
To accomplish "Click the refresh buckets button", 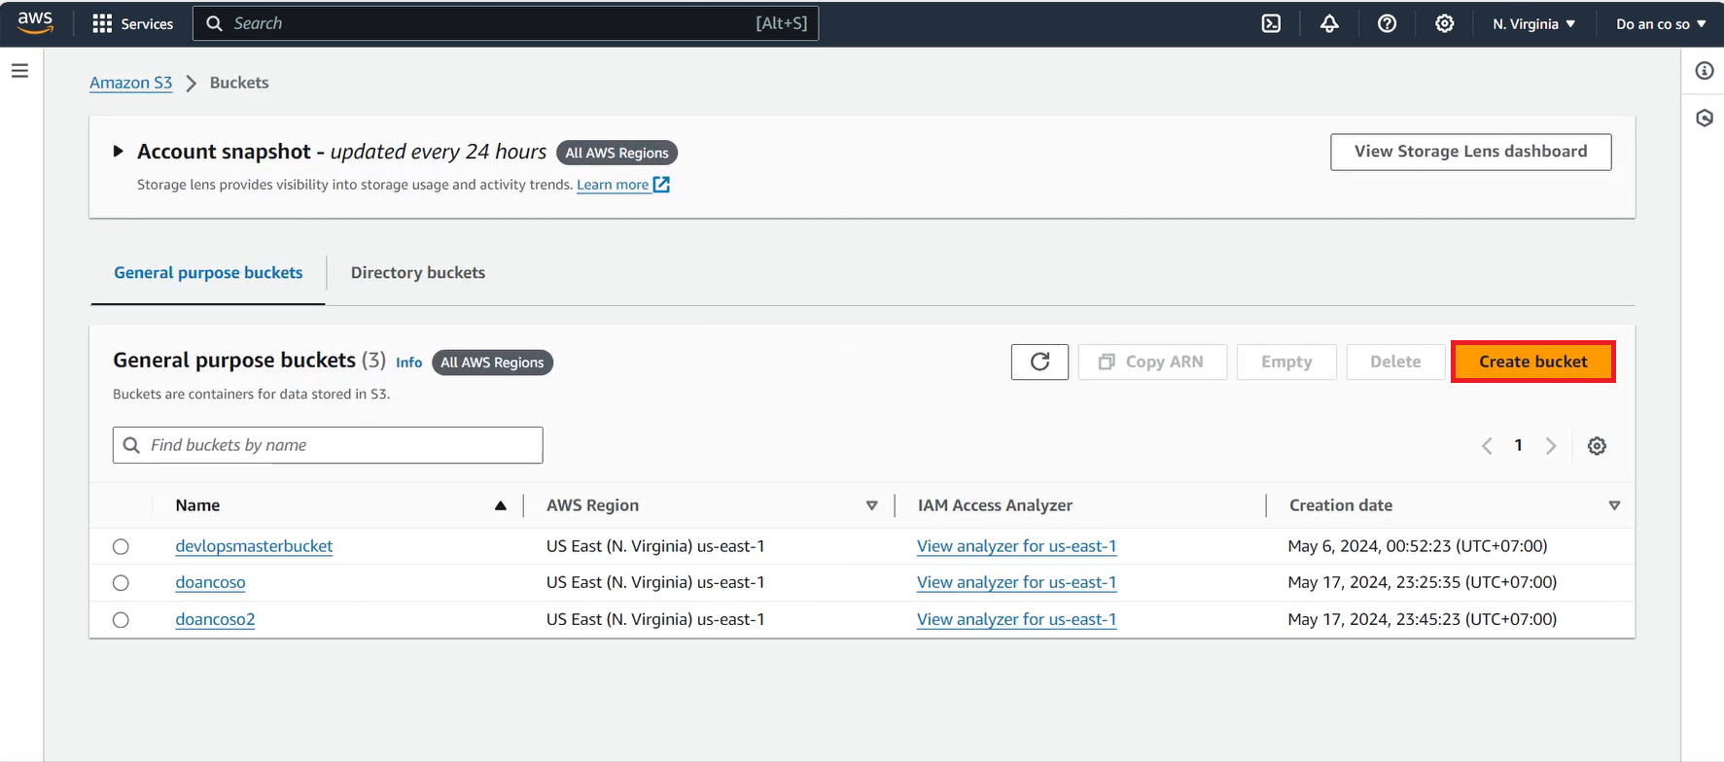I will pyautogui.click(x=1039, y=362).
